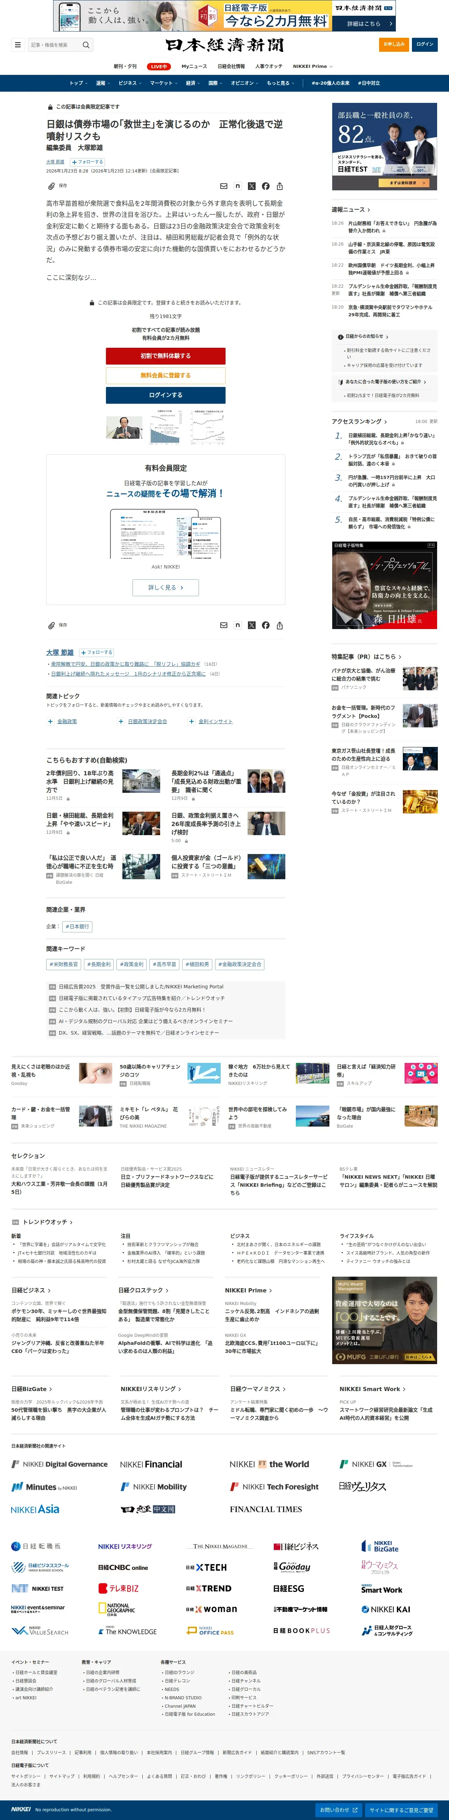Viewport: 449px width, 1820px height.
Task: Share the article by email, top row
Action: coord(224,186)
